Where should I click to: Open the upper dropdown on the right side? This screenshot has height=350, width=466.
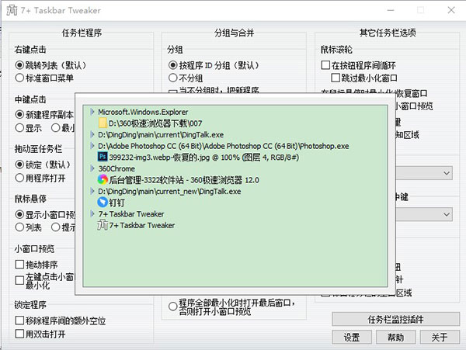click(x=446, y=173)
